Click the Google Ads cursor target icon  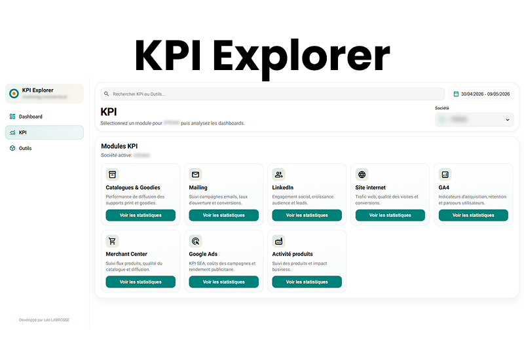[195, 241]
